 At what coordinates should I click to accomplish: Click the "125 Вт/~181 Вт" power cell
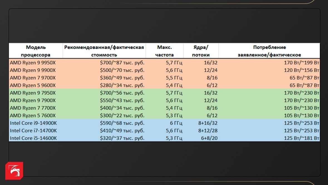(302, 138)
